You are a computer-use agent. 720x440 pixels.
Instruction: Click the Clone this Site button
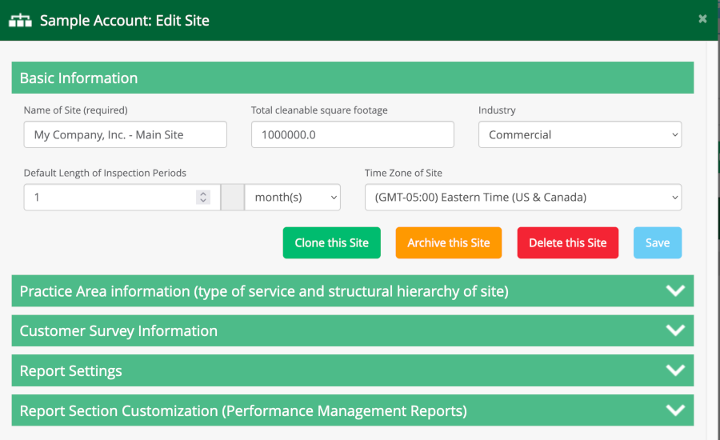pyautogui.click(x=331, y=243)
